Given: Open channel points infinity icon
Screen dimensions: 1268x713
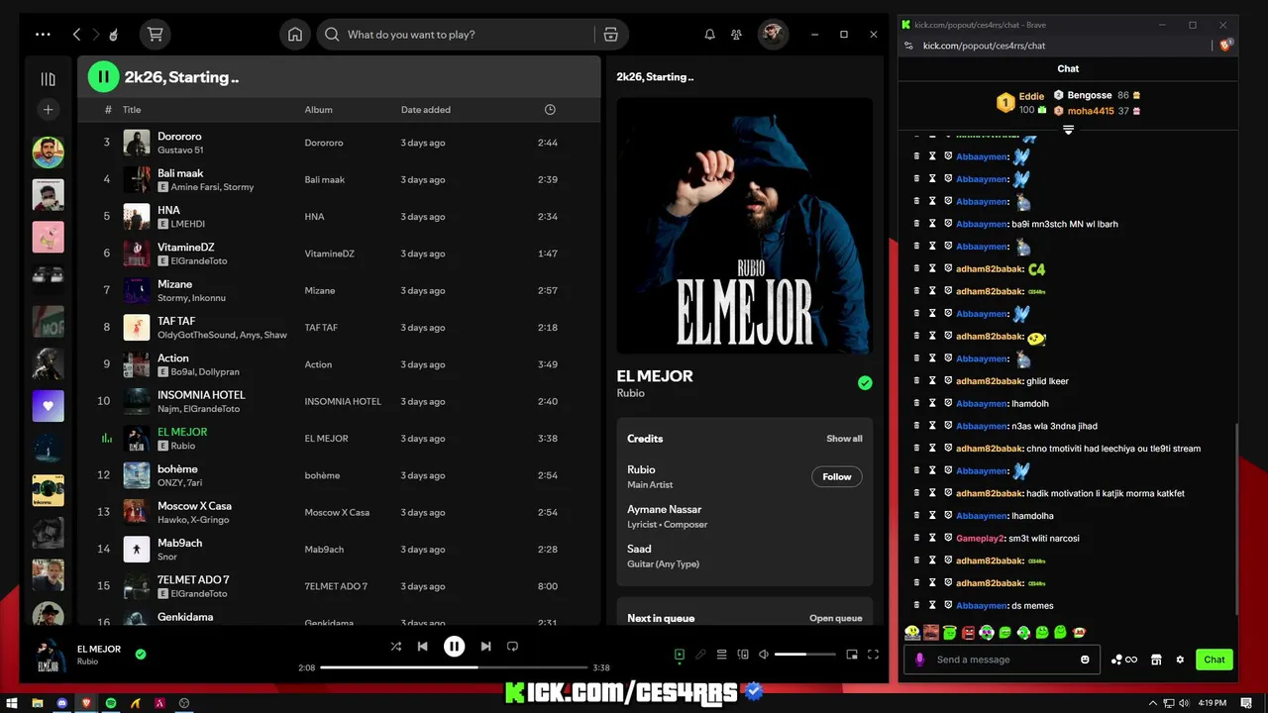Looking at the screenshot, I should [x=1124, y=660].
